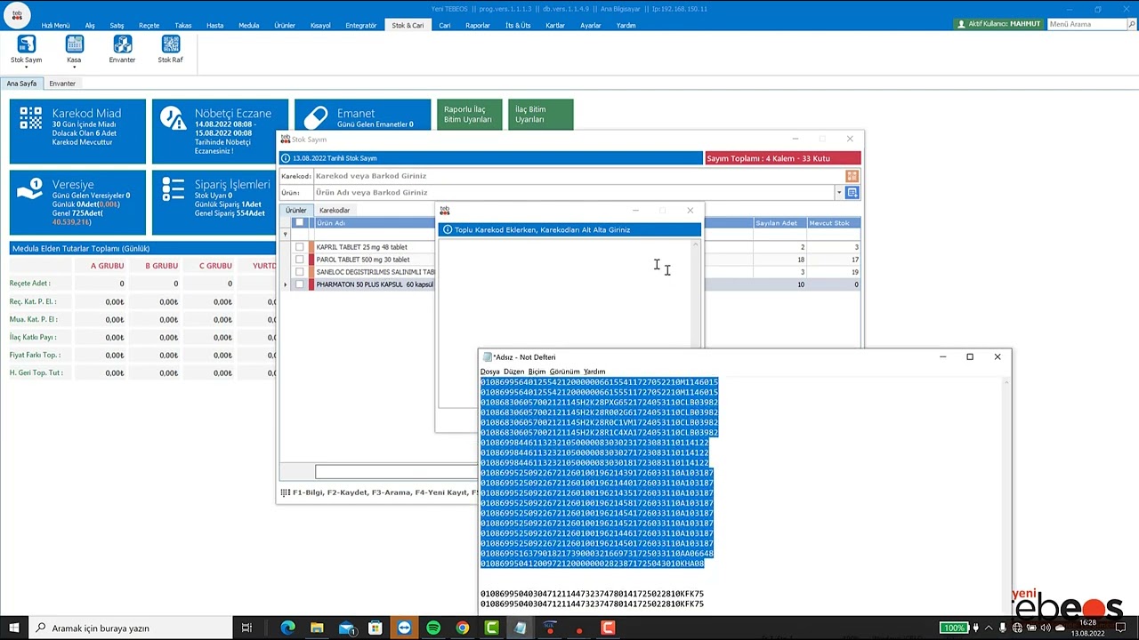The height and width of the screenshot is (640, 1139).
Task: Tick the SANELOC row checkbox
Action: tap(299, 272)
